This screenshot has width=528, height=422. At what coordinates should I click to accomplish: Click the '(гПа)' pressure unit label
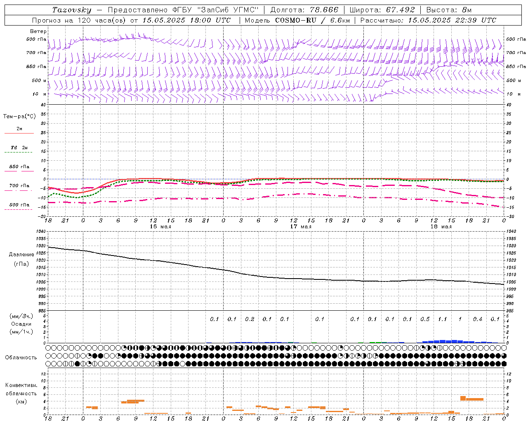coord(21,264)
